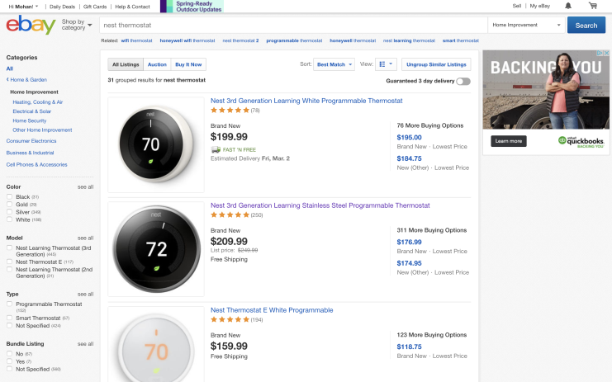Check the Black color filter
Image resolution: width=612 pixels, height=382 pixels.
pyautogui.click(x=9, y=197)
